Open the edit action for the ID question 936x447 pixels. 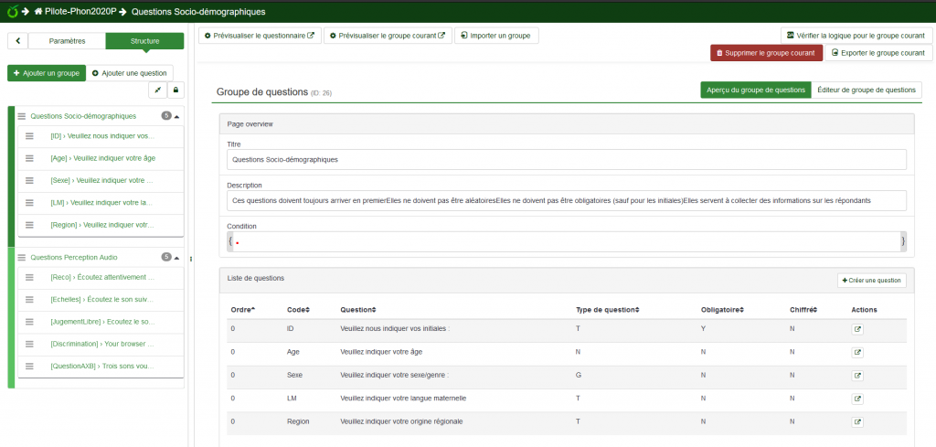(856, 329)
